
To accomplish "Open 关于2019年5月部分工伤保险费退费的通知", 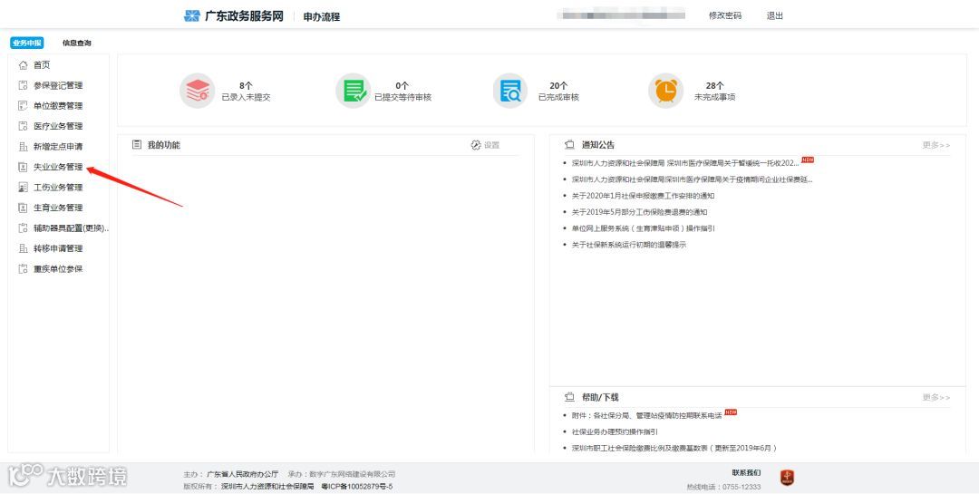I will pos(639,212).
